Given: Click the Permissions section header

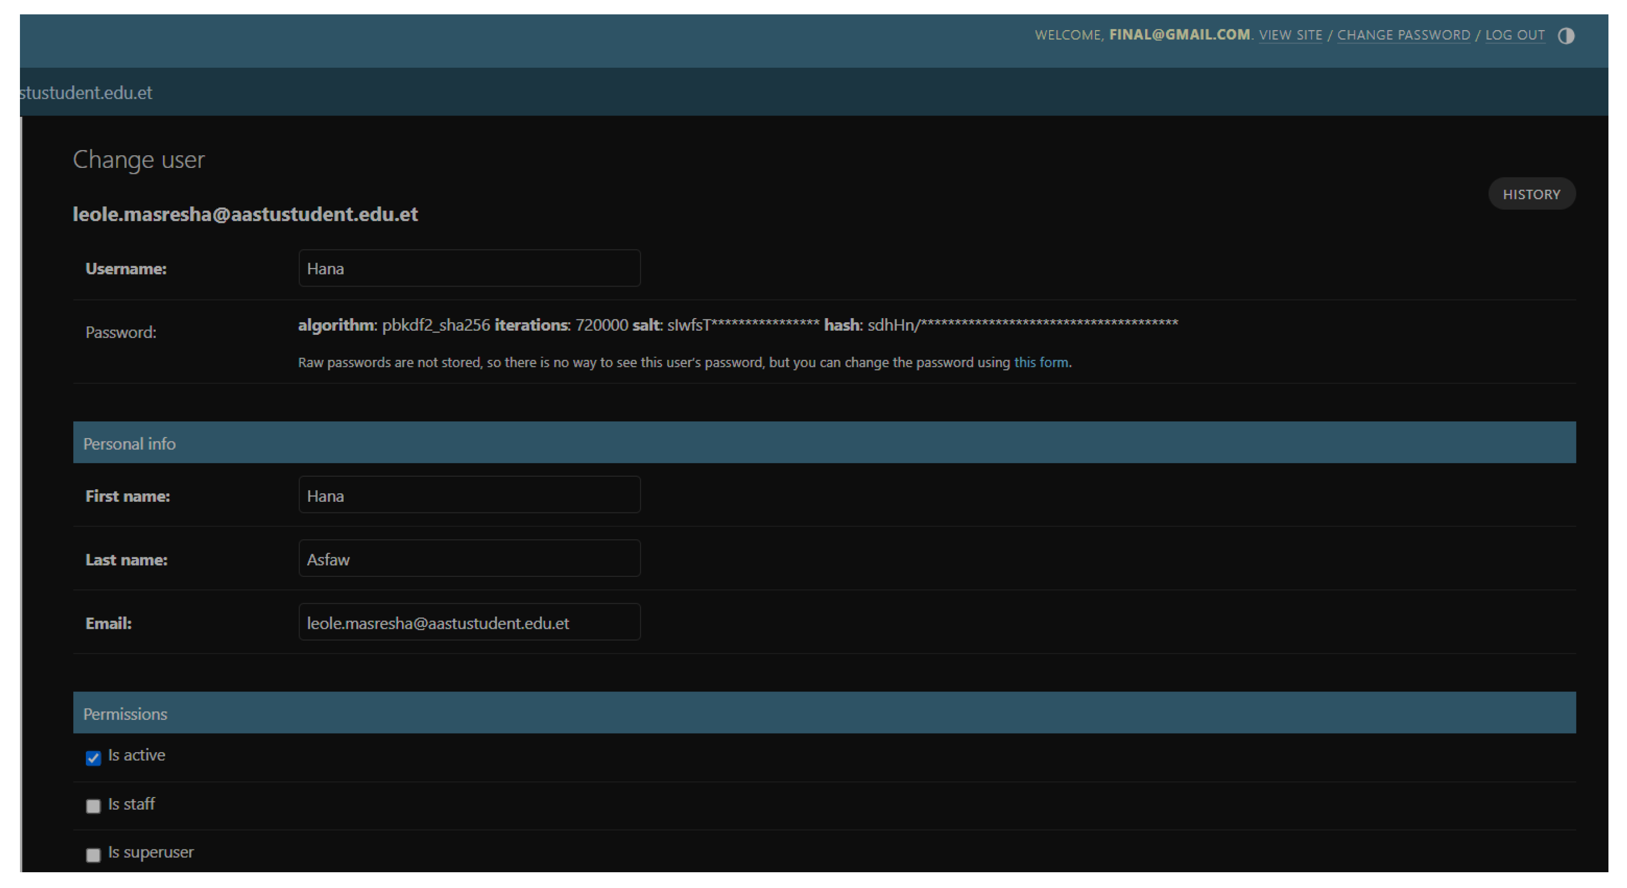Looking at the screenshot, I should (125, 714).
